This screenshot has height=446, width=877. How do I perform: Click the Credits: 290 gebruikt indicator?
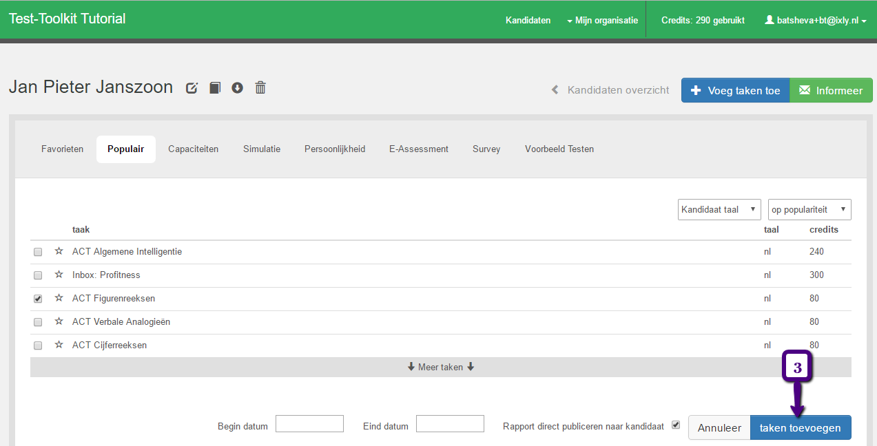pos(703,20)
